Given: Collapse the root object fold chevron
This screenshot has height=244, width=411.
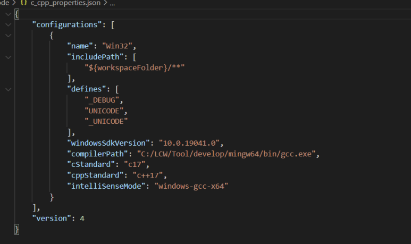Looking at the screenshot, I should [x=9, y=14].
